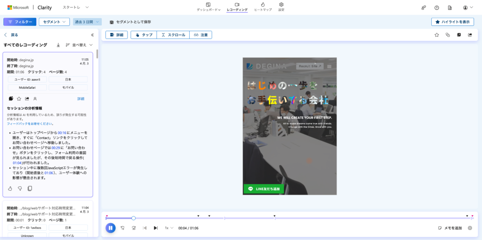This screenshot has height=240, width=482.
Task: Download all recordings using the download icon
Action: (x=58, y=45)
